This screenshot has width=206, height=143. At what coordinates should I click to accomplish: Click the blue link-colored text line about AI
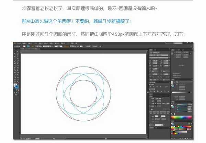(x=76, y=22)
